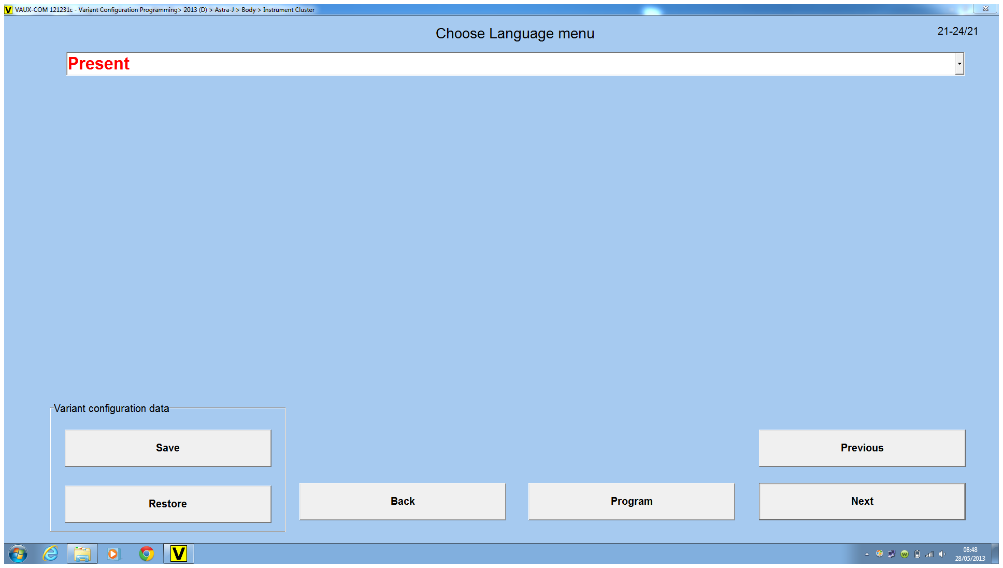Screen dimensions: 1003x568
Task: Show hidden system tray icons
Action: click(867, 554)
